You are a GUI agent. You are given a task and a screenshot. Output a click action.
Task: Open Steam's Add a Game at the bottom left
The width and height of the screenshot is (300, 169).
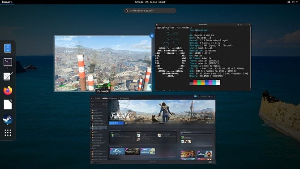coord(95,162)
